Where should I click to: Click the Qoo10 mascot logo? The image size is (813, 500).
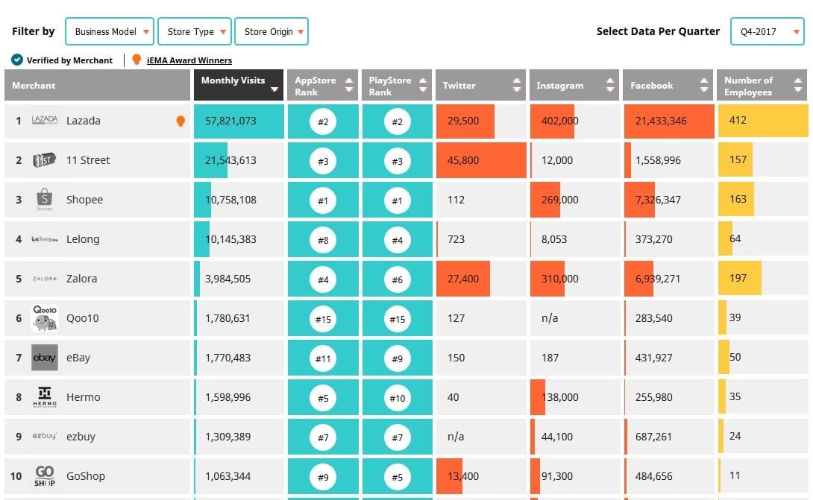[x=44, y=318]
